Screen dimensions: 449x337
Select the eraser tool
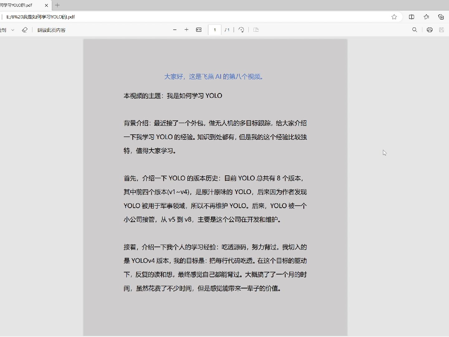pyautogui.click(x=25, y=30)
